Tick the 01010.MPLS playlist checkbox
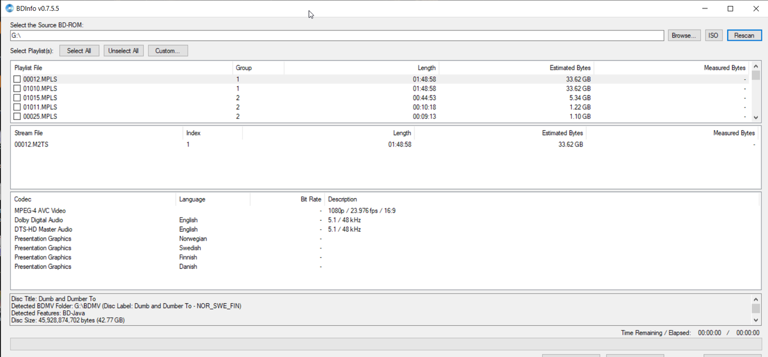Image resolution: width=768 pixels, height=357 pixels. click(x=17, y=88)
